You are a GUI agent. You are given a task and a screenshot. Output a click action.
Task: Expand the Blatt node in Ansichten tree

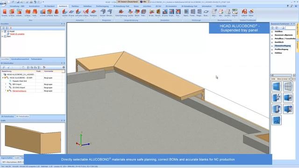point(2,36)
